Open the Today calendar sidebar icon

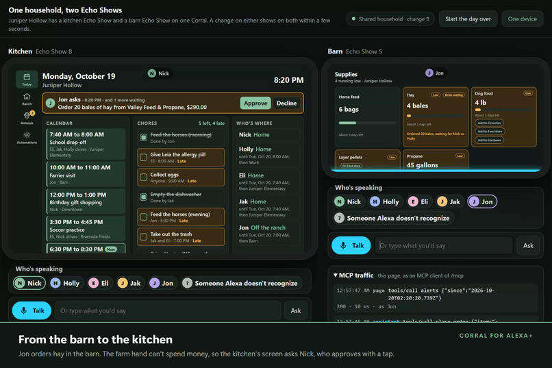pyautogui.click(x=27, y=79)
